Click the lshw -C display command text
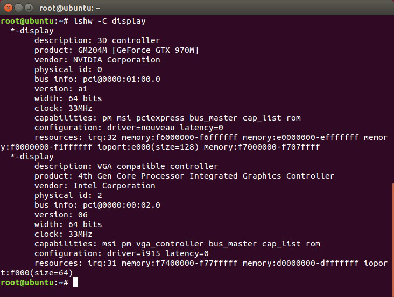This screenshot has width=394, height=297. click(x=109, y=21)
